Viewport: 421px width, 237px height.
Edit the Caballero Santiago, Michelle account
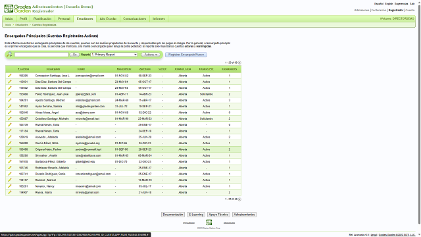click(10, 118)
